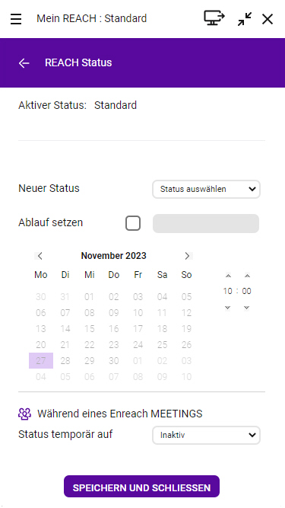Increase the hour with the up arrow

[x=228, y=276]
